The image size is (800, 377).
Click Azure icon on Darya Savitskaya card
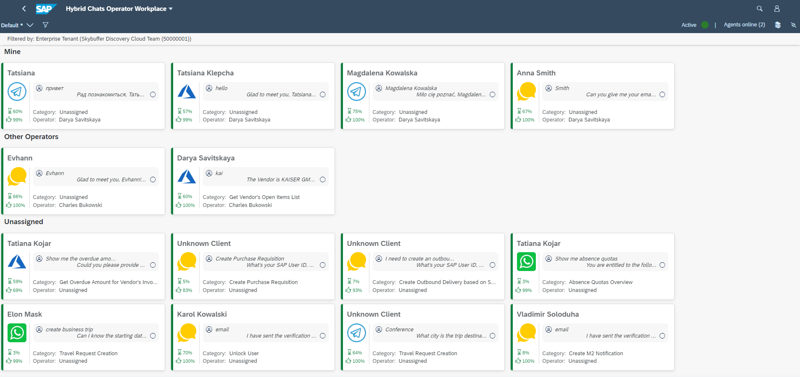[187, 177]
